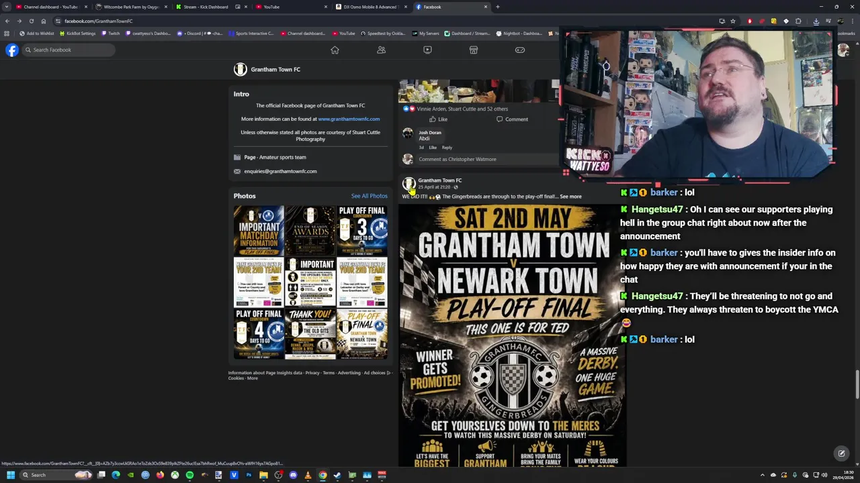The image size is (860, 483).
Task: Click the Like button on the post
Action: pos(438,119)
